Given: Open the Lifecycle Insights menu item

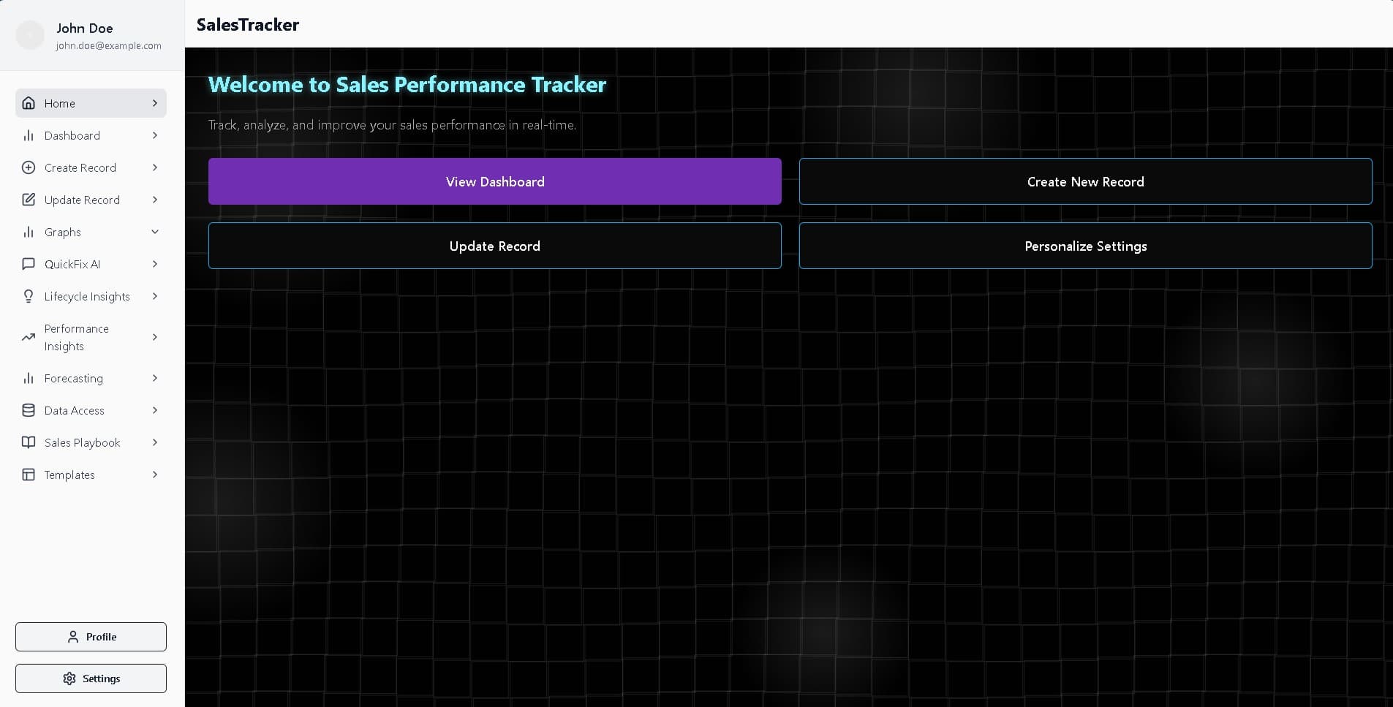Looking at the screenshot, I should point(87,296).
